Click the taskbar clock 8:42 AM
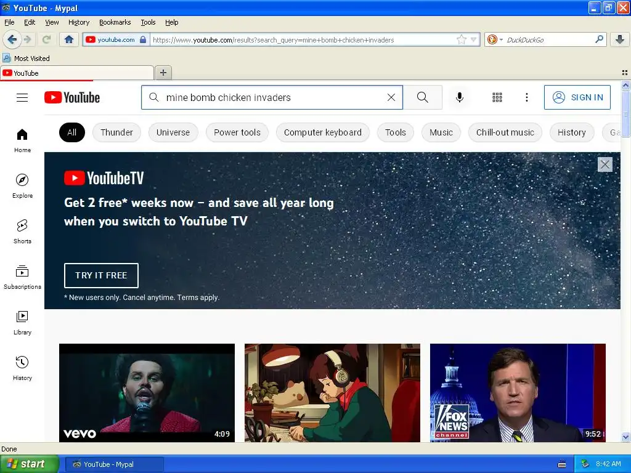The image size is (631, 473). pos(608,464)
